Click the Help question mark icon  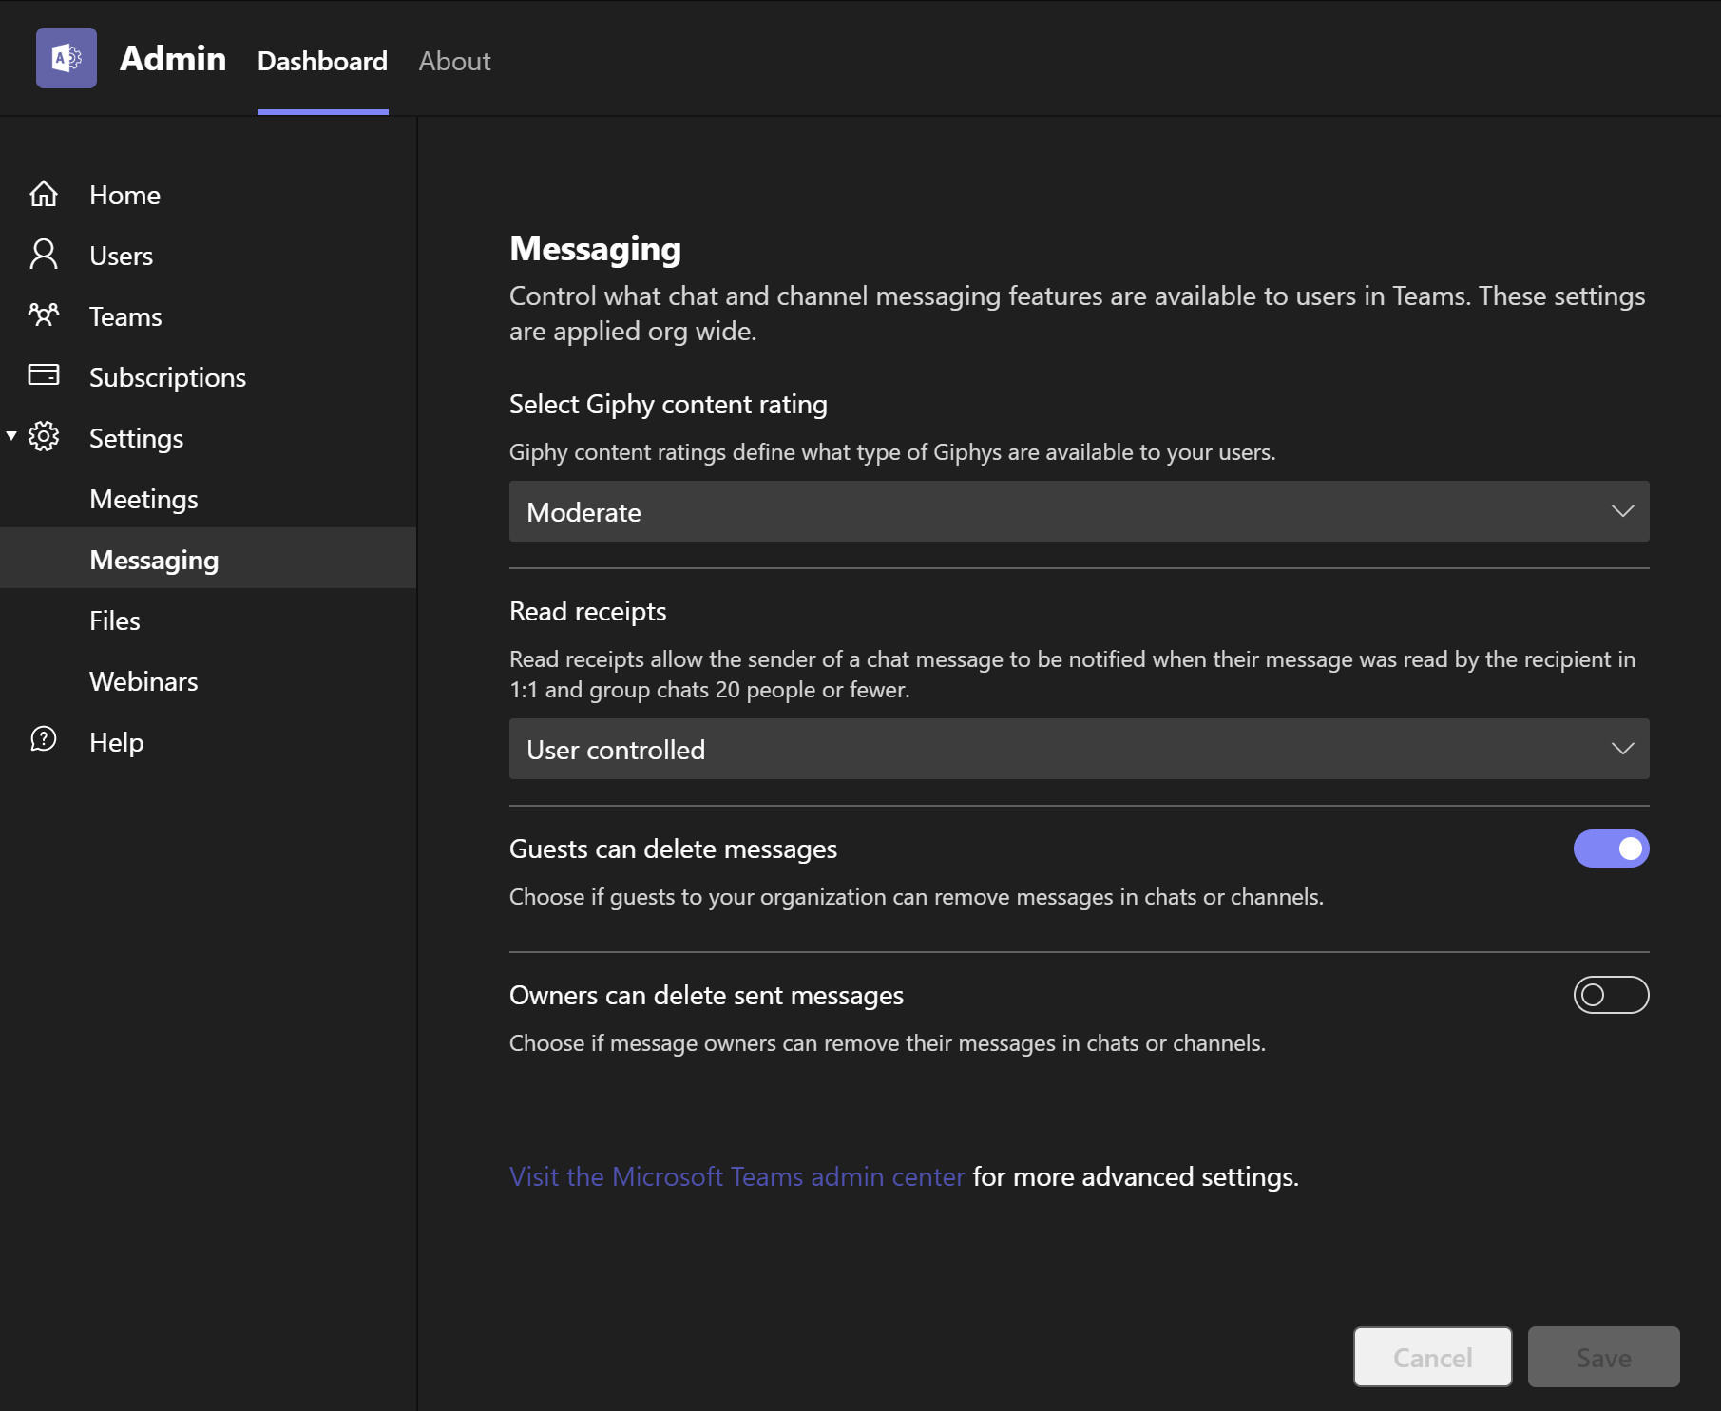point(44,740)
